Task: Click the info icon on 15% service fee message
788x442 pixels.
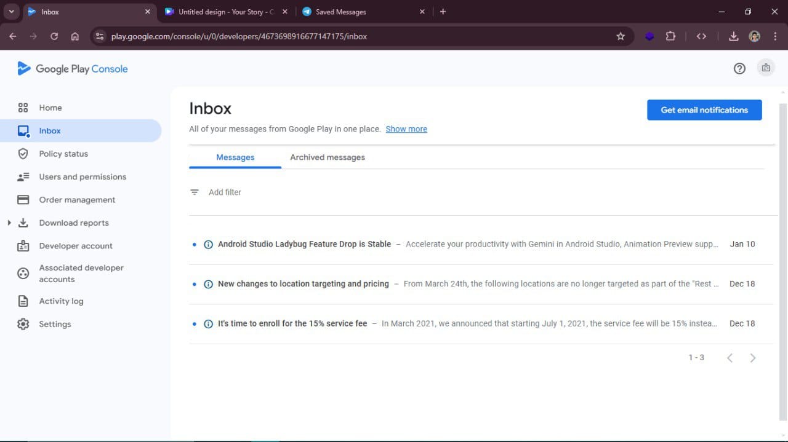Action: click(208, 323)
